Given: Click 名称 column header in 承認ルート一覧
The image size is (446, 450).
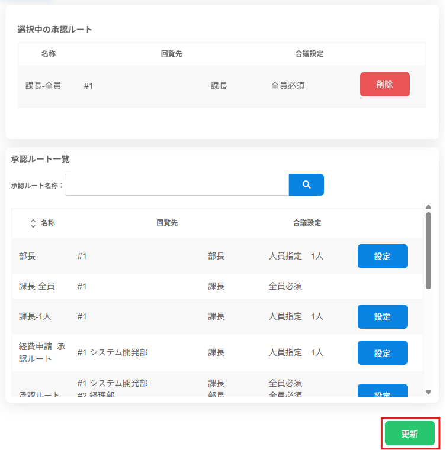Looking at the screenshot, I should (48, 223).
